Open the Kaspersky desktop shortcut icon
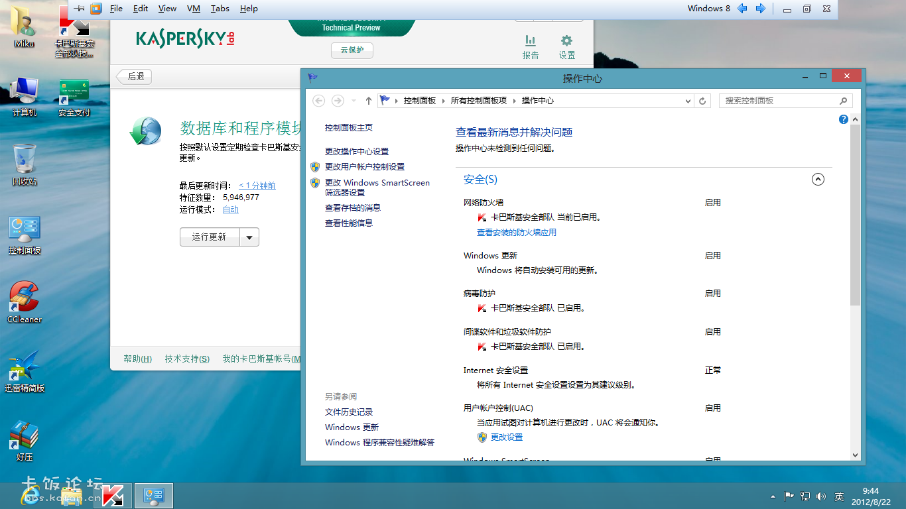This screenshot has width=906, height=509. pyautogui.click(x=74, y=31)
